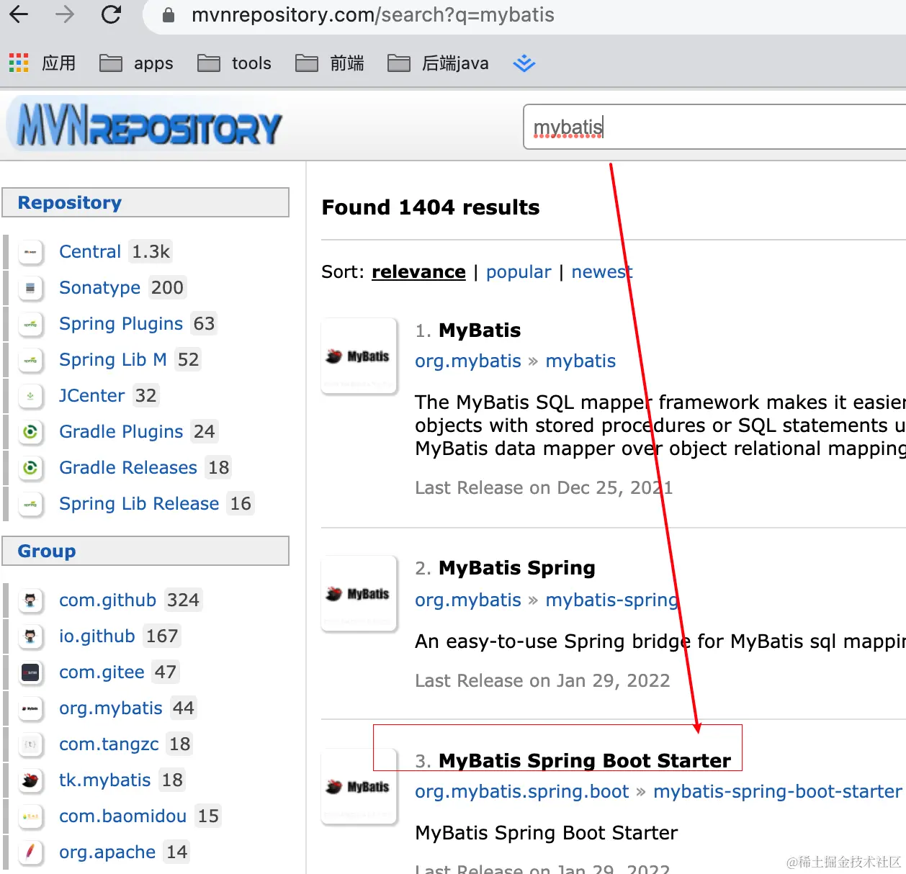This screenshot has height=874, width=906.
Task: Open the '前端' bookmark folder
Action: (x=331, y=63)
